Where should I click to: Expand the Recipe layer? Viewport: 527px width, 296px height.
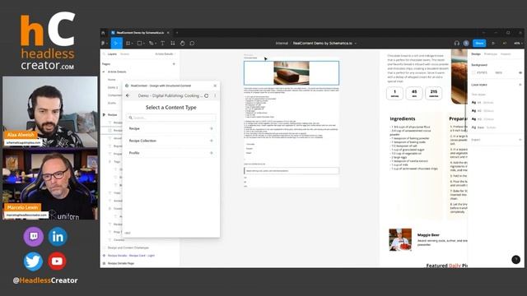pyautogui.click(x=104, y=115)
